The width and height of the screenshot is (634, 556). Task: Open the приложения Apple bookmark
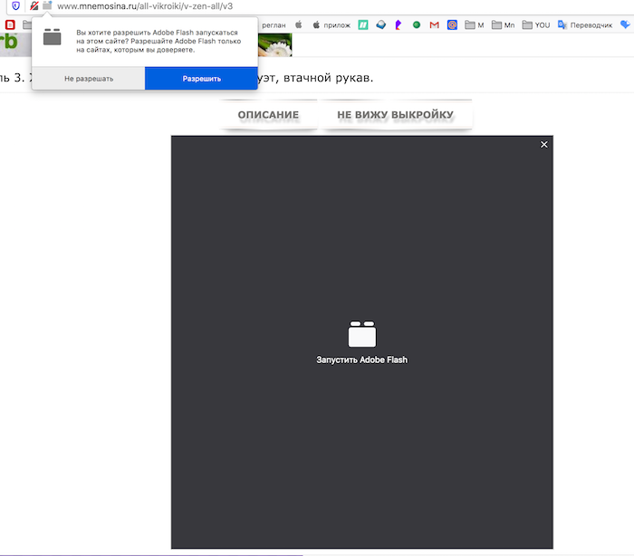(x=331, y=25)
